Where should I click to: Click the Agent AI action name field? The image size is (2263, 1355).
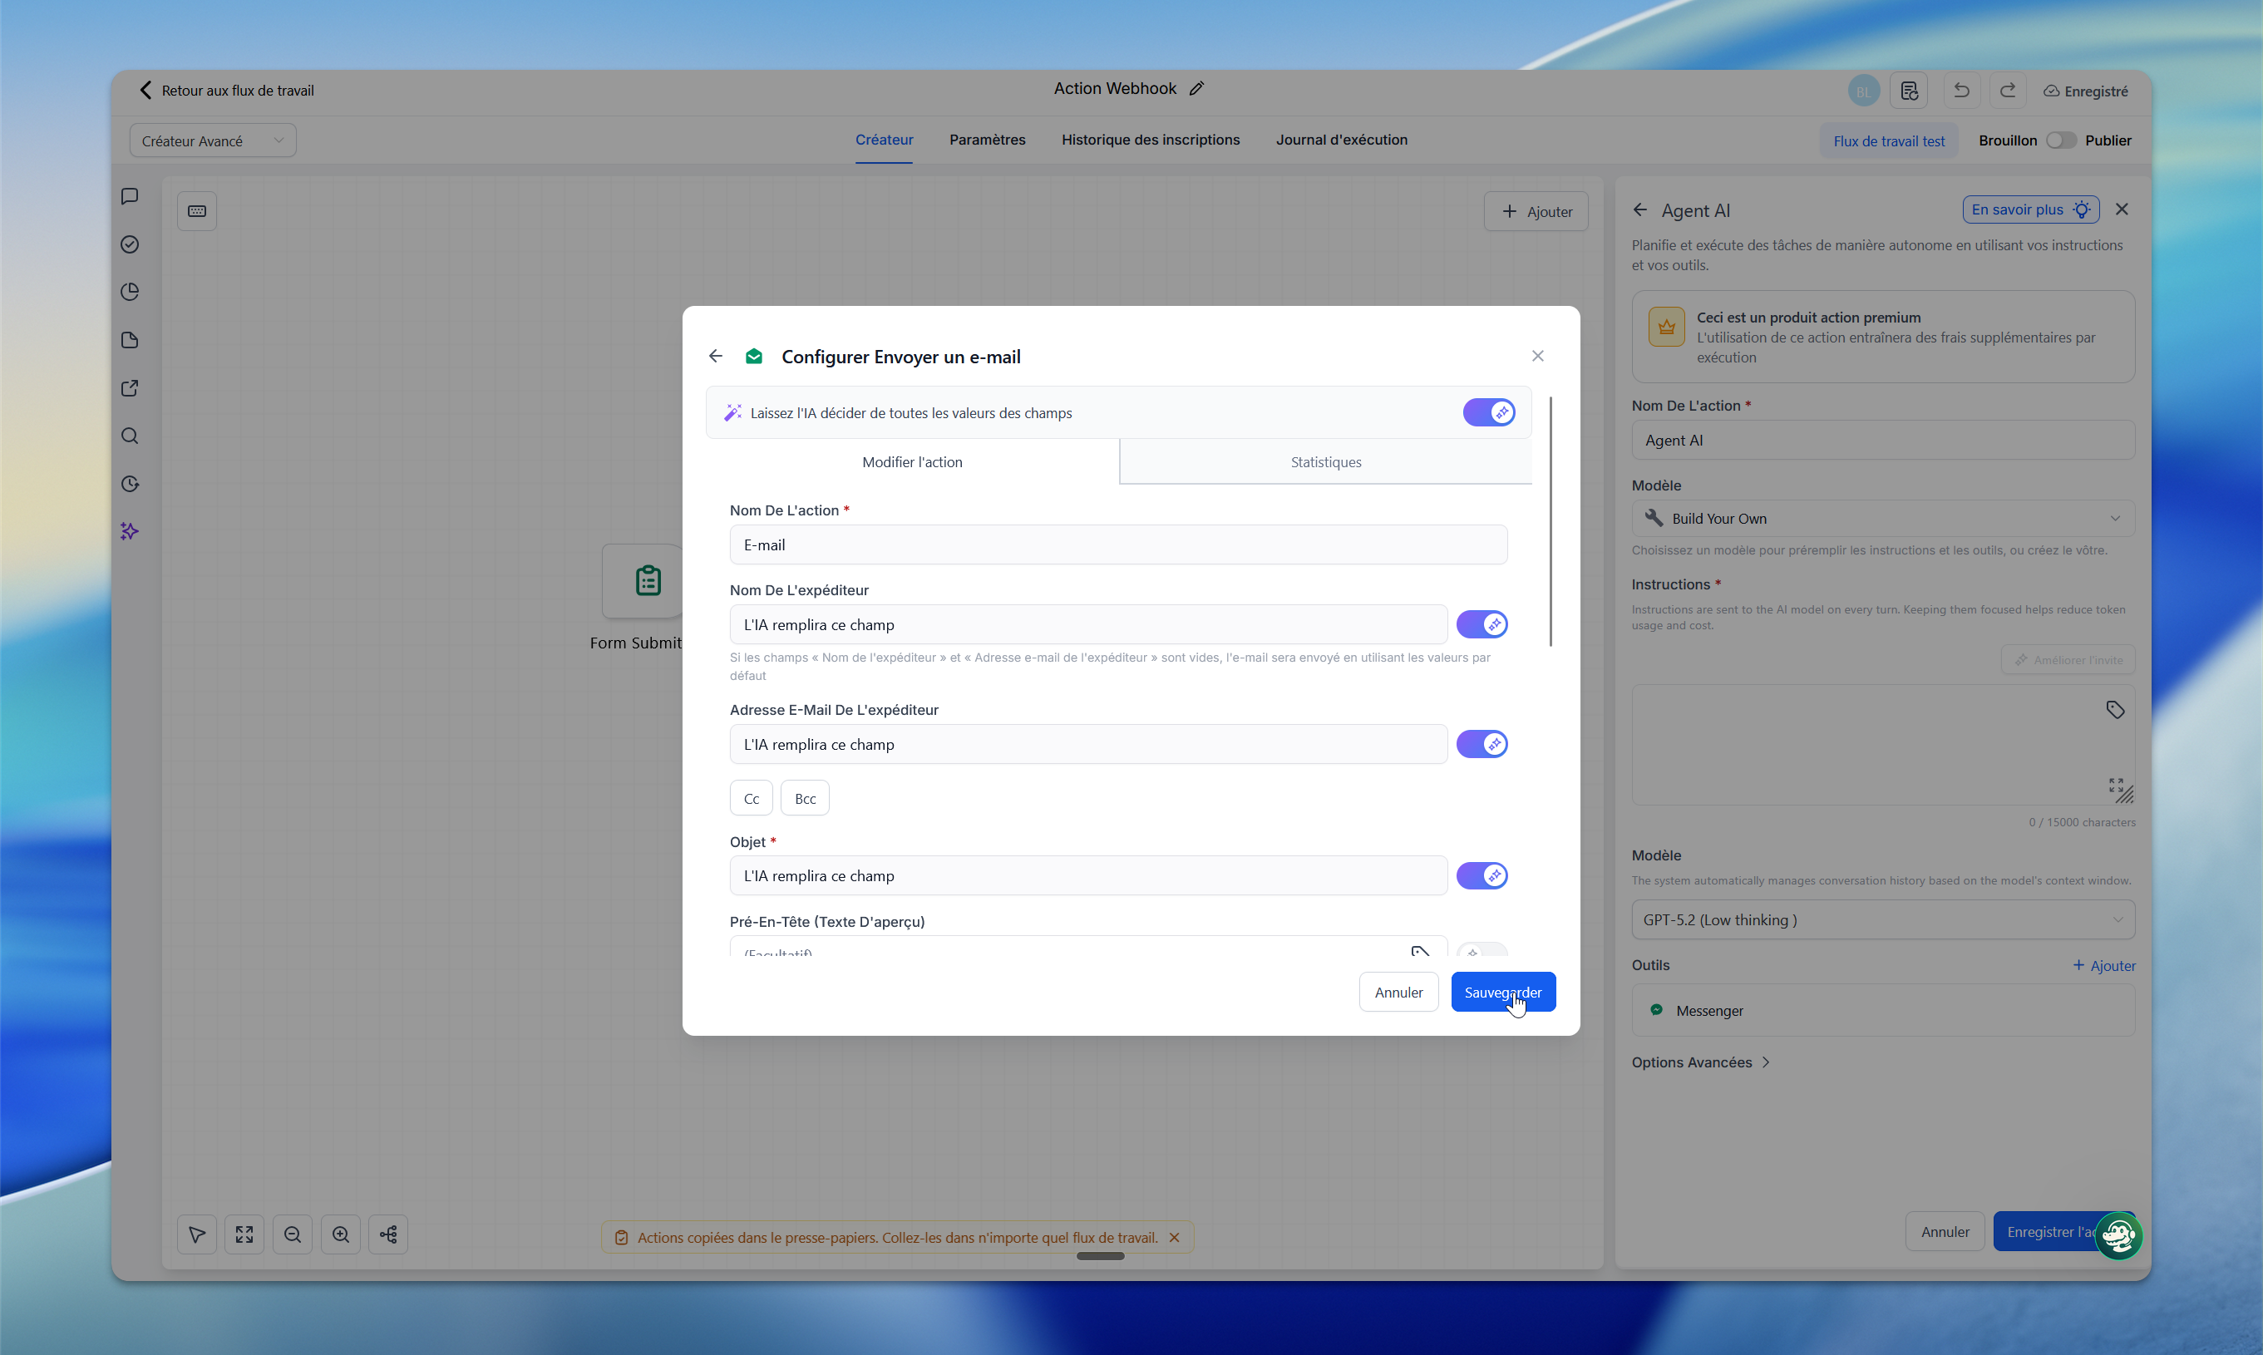(x=1882, y=440)
